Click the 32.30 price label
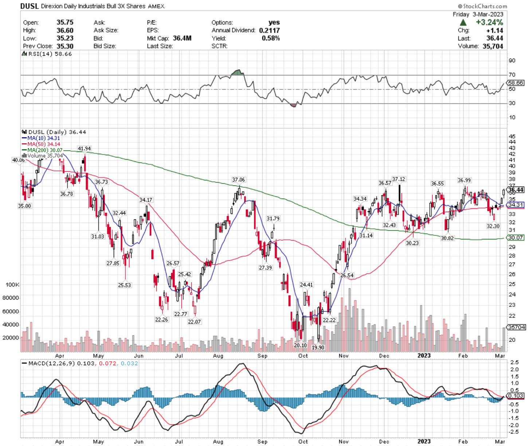This screenshot has height=446, width=532. (x=493, y=226)
